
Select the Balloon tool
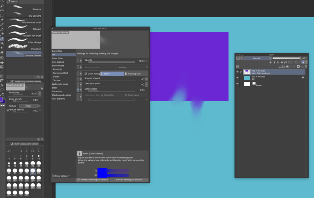coord(2,90)
